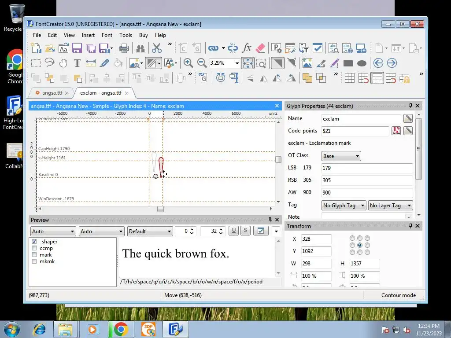Open the No Glyph Tag dropdown

point(344,206)
